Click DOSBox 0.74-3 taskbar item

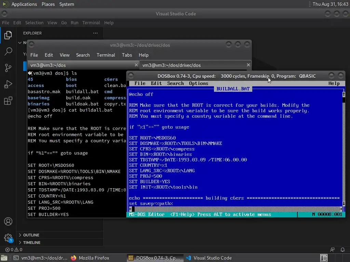click(x=155, y=258)
